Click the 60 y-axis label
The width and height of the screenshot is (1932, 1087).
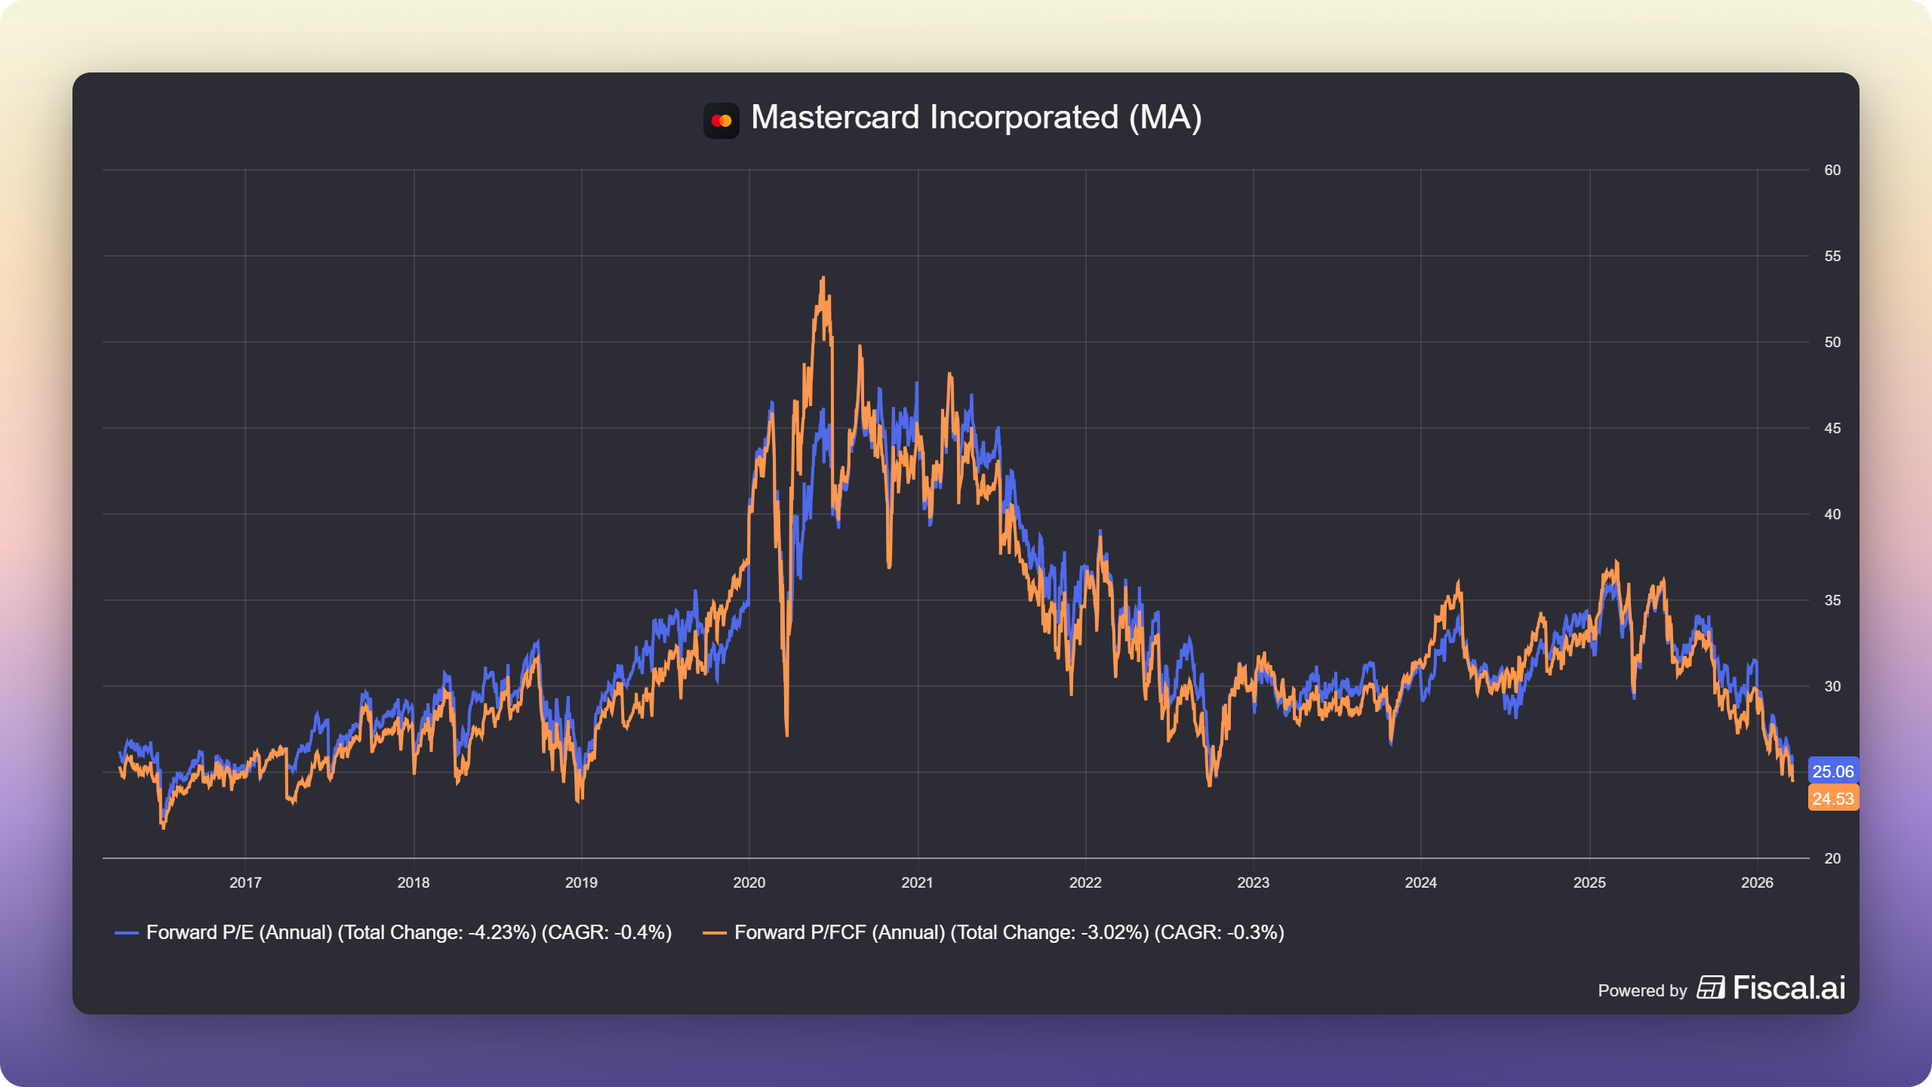point(1832,170)
